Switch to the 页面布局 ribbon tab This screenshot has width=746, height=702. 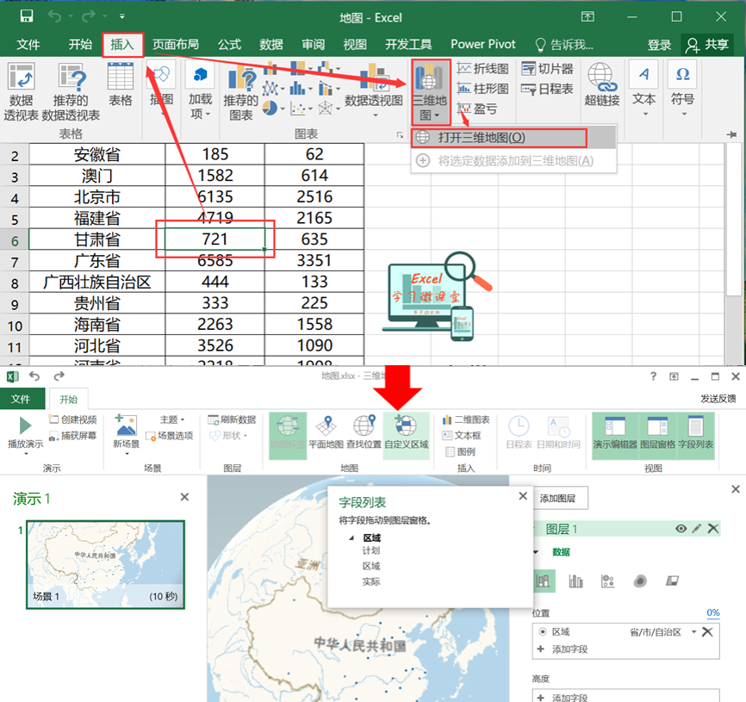click(176, 45)
